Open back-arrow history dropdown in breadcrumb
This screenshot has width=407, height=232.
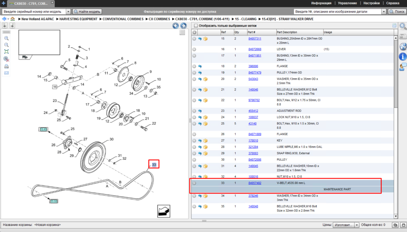(8, 19)
